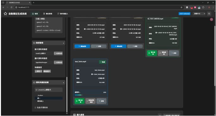This screenshot has height=116, width=216.
Task: Open the 聊天機器人 chatbot tab
Action: click(63, 14)
